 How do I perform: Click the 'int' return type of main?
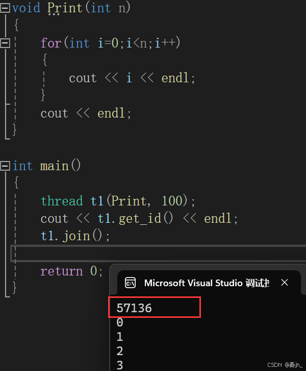(x=22, y=166)
